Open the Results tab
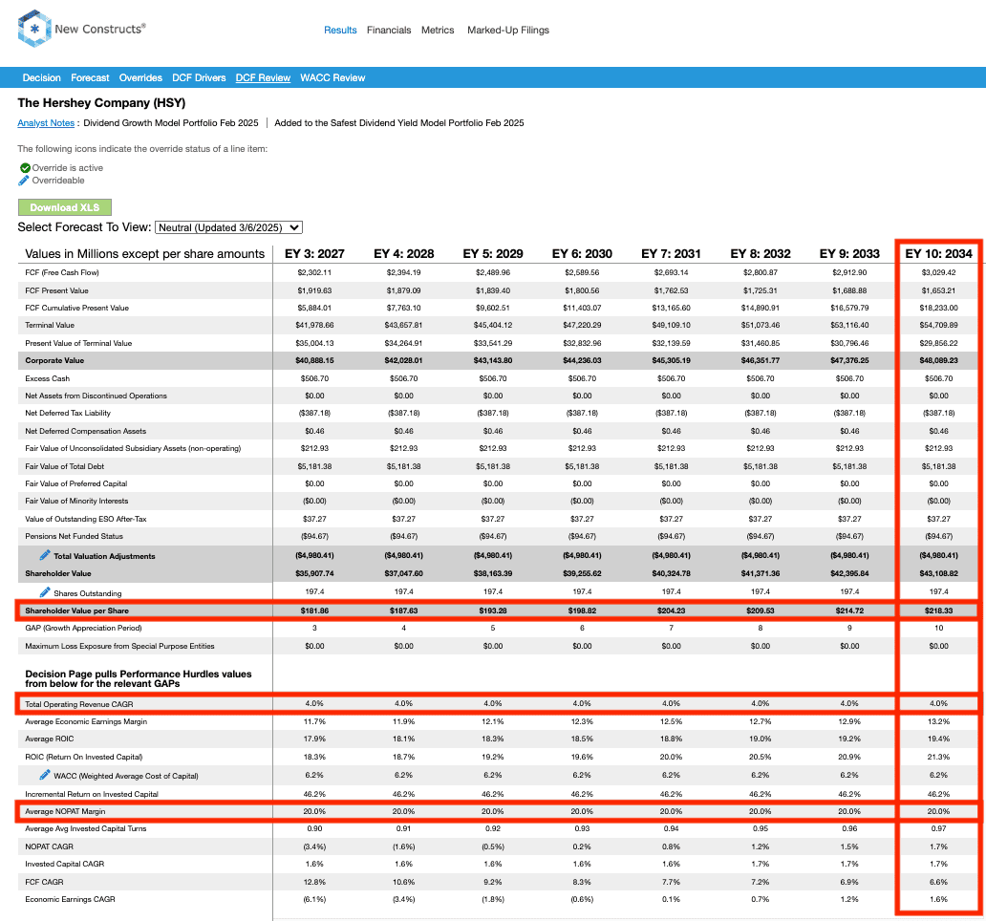Viewport: 986px width, 921px height. [x=340, y=31]
